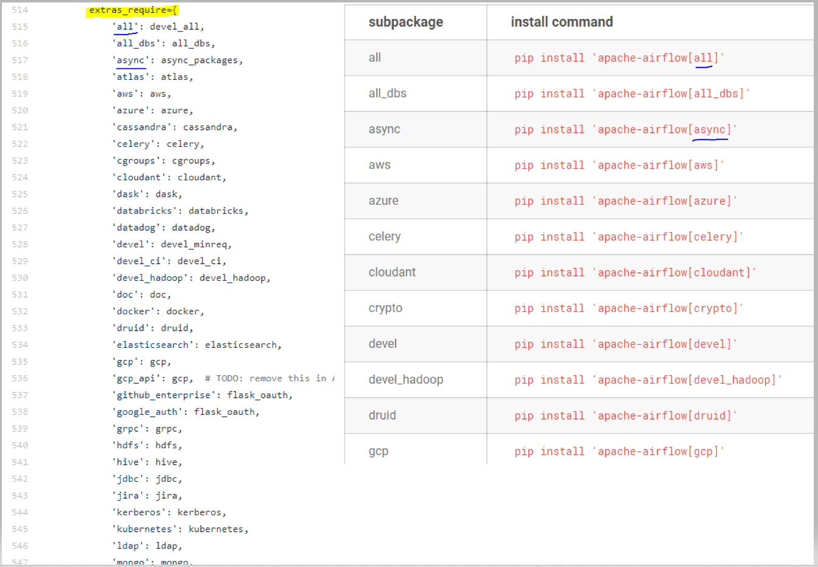Select pip install 'apache-airflow[all_dbs]' command
Viewport: 818px width, 567px height.
click(x=632, y=94)
